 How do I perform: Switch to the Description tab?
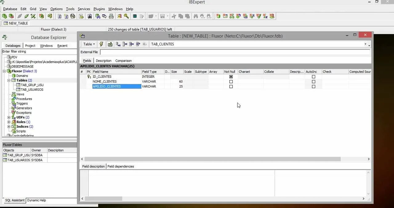coord(103,60)
